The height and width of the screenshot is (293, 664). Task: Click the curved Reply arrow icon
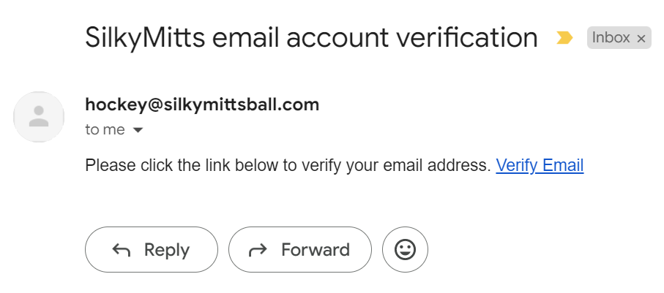coord(121,250)
